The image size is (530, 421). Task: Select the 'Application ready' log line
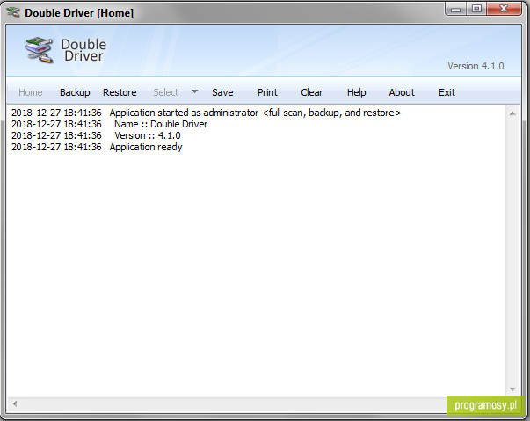(97, 147)
